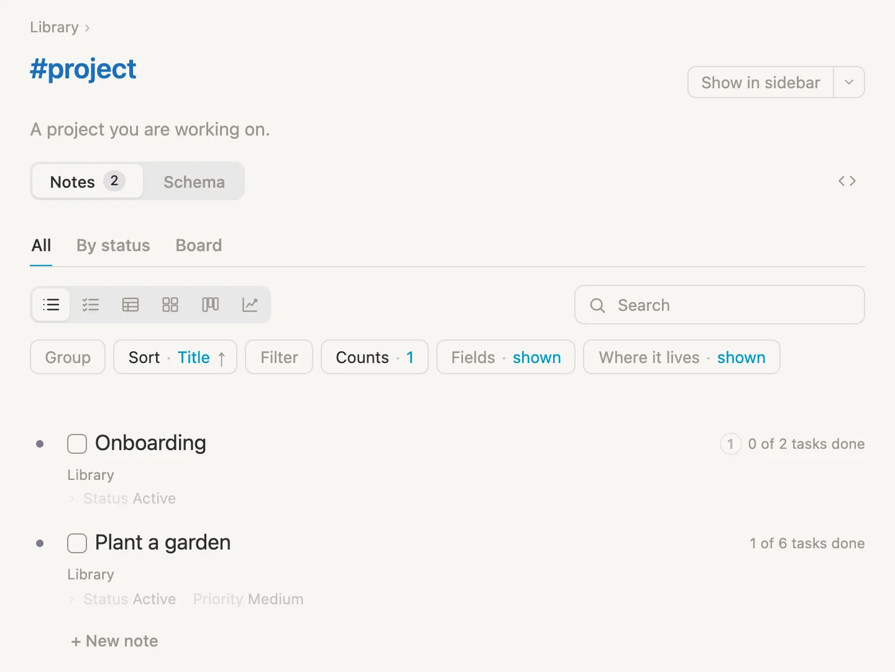
Task: Switch to the Notes tab
Action: tap(88, 182)
